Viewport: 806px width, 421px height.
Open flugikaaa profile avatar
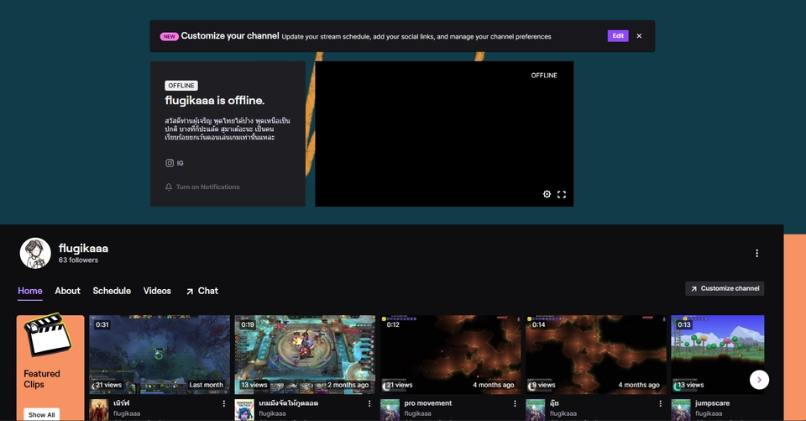pyautogui.click(x=35, y=253)
